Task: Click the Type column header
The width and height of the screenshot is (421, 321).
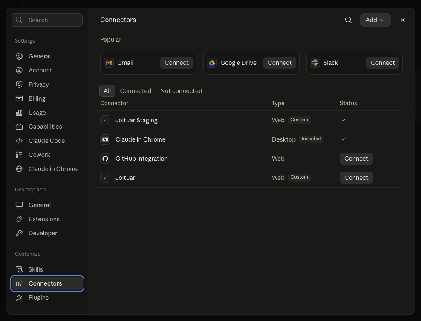Action: tap(278, 104)
